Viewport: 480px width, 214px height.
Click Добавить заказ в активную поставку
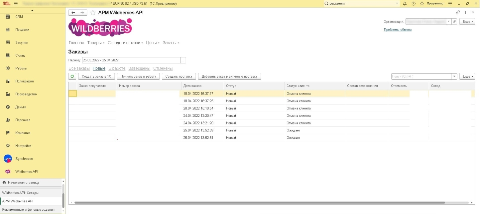229,77
